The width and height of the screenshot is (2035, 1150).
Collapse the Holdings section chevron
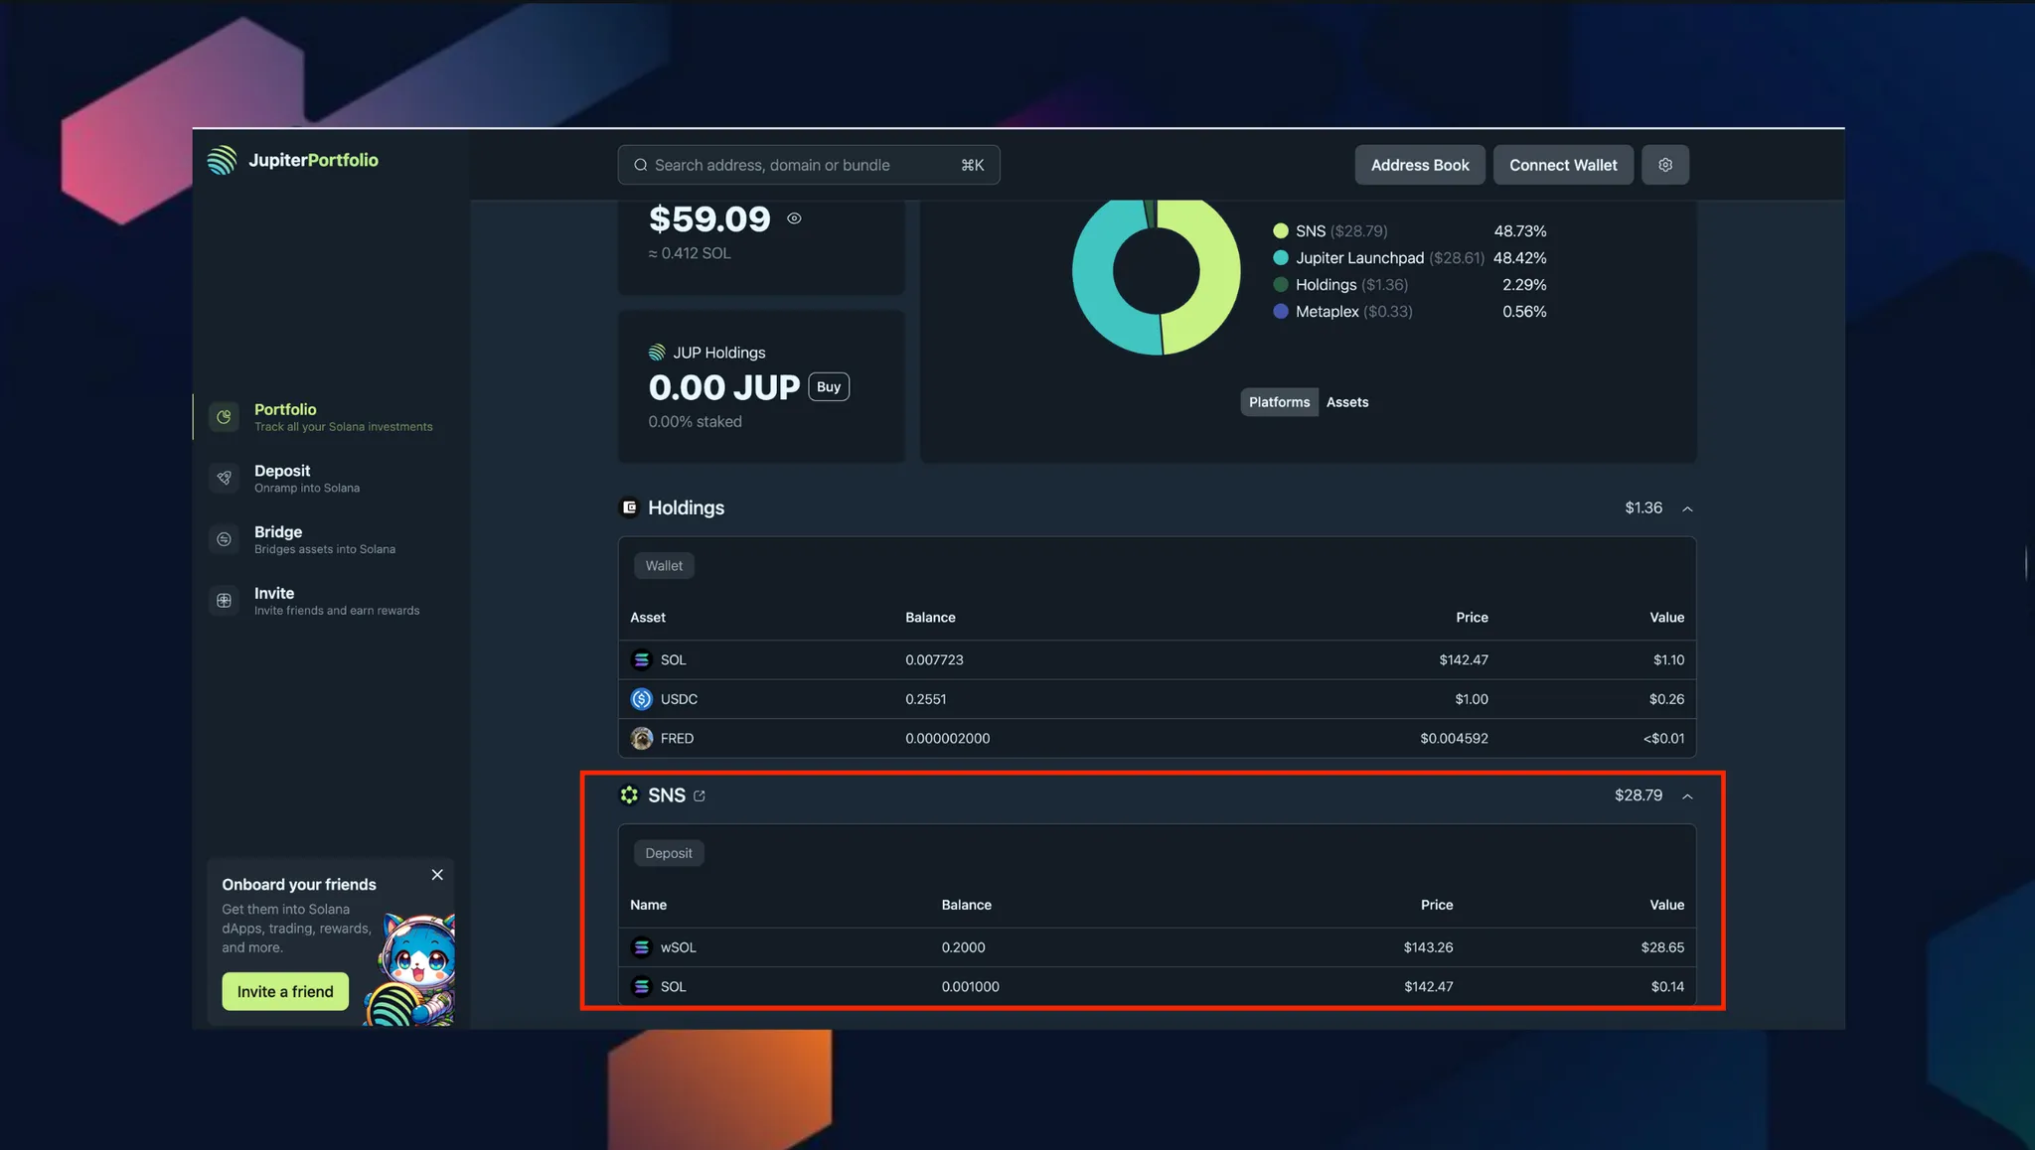tap(1687, 508)
